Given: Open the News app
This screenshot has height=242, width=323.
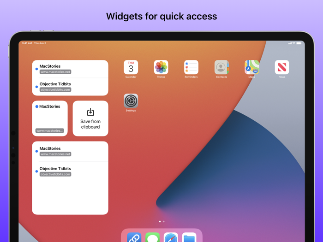Looking at the screenshot, I should point(282,67).
